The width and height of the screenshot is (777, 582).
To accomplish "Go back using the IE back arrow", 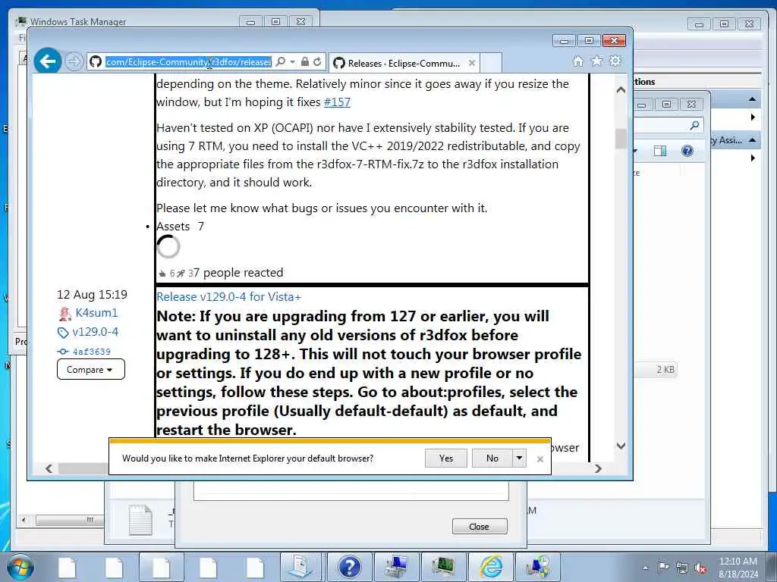I will tap(48, 61).
